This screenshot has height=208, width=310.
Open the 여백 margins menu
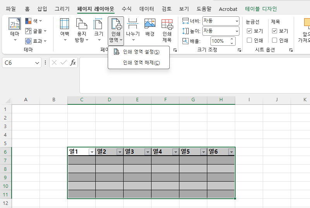65,29
